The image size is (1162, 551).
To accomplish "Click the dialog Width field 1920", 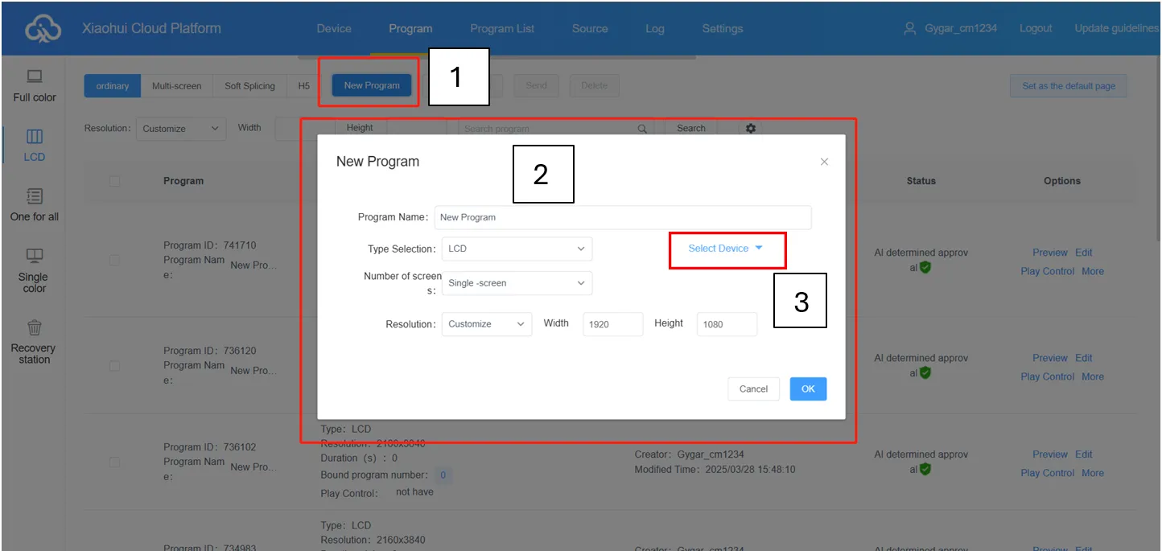I will coord(613,324).
